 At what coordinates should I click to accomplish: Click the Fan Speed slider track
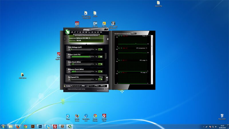pos(83,79)
